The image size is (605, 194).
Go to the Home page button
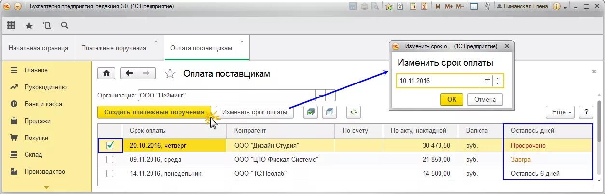click(x=107, y=73)
